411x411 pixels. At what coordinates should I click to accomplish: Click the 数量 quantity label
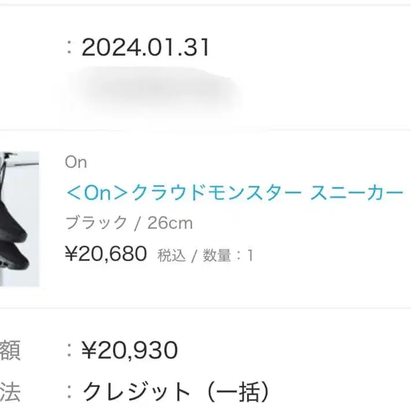pos(217,255)
